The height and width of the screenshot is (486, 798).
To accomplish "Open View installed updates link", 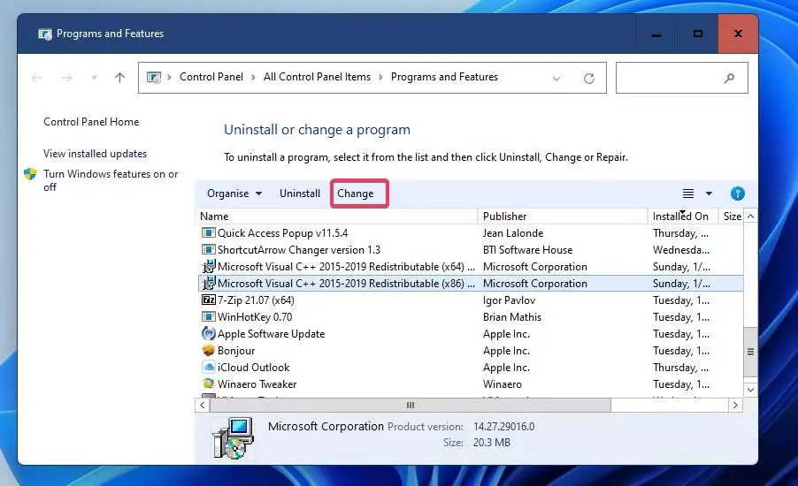I will pyautogui.click(x=95, y=154).
